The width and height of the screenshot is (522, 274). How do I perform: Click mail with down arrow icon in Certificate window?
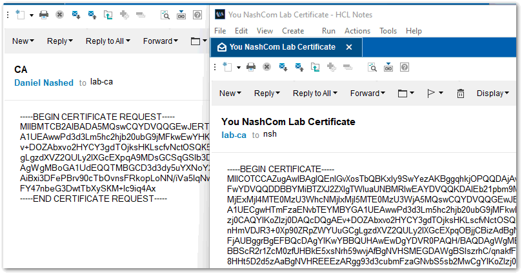click(x=283, y=67)
